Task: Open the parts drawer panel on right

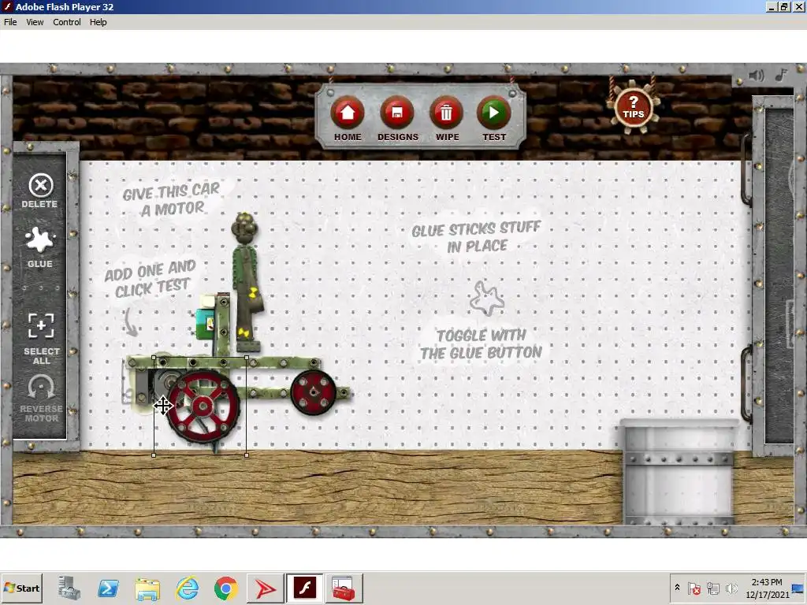Action: coord(778,275)
